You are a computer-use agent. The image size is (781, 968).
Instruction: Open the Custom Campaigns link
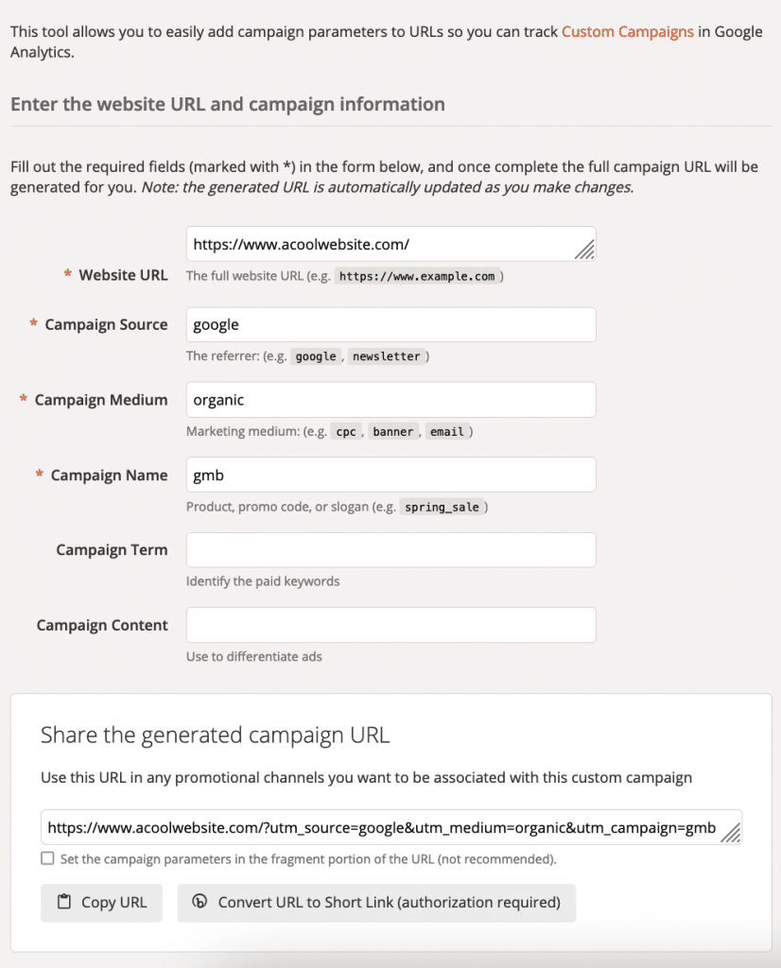(627, 31)
